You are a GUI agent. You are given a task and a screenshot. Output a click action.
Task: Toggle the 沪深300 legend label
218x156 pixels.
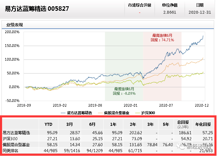point(148,113)
